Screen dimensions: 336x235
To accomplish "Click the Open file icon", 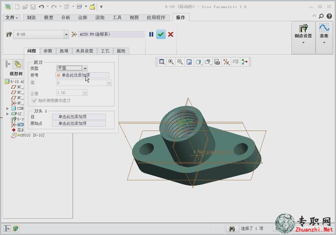I will [25, 7].
